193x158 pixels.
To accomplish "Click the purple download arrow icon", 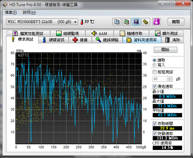I will (156, 22).
